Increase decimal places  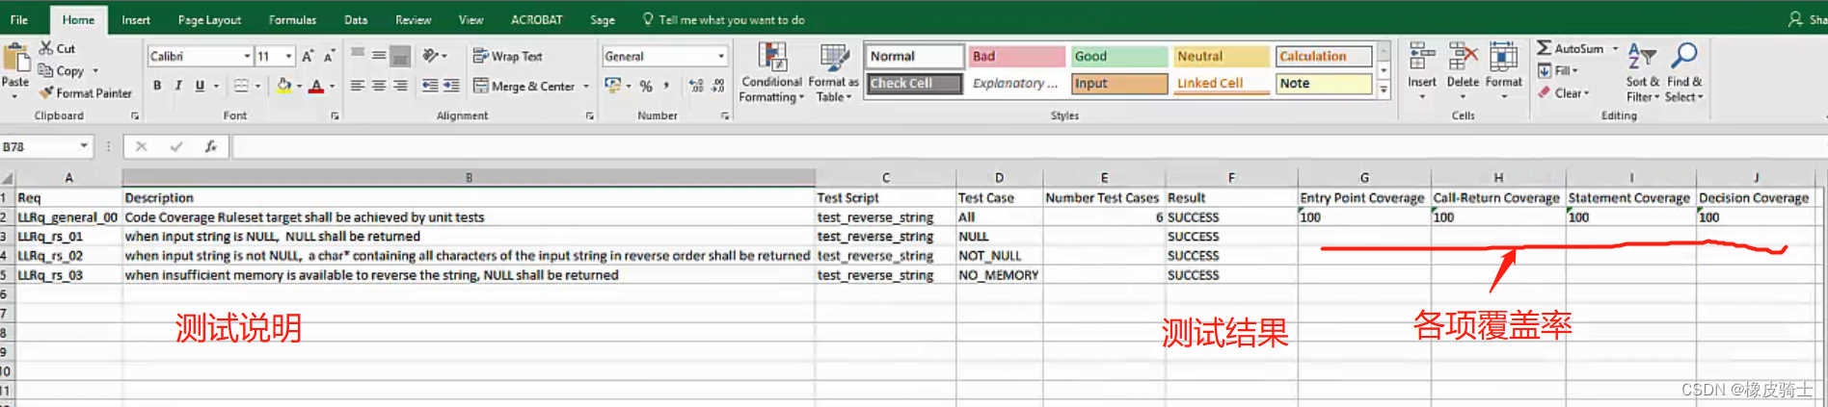(696, 86)
